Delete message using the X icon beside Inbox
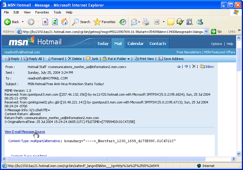This screenshot has width=243, height=170. click(194, 67)
